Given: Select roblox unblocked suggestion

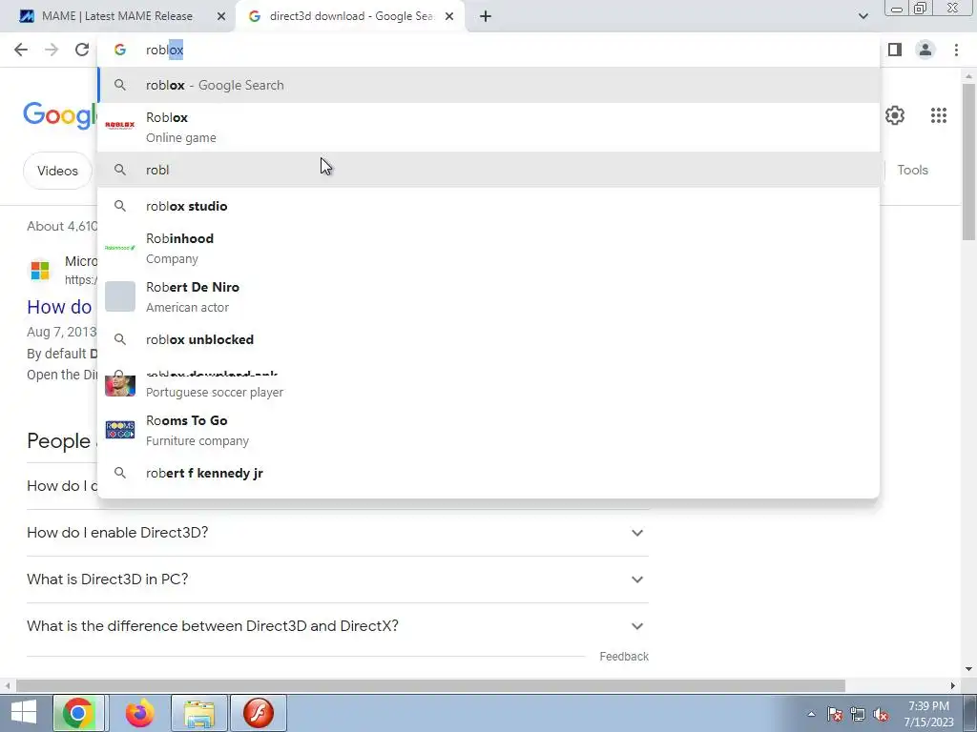Looking at the screenshot, I should tap(488, 339).
